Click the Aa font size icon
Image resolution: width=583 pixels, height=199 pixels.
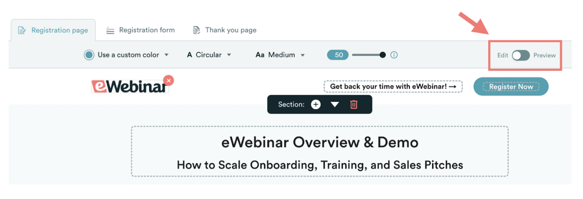click(x=260, y=55)
